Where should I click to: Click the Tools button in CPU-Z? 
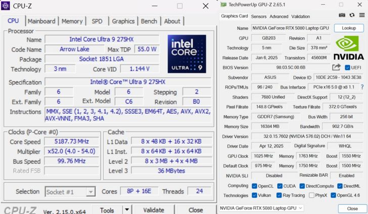(107, 210)
